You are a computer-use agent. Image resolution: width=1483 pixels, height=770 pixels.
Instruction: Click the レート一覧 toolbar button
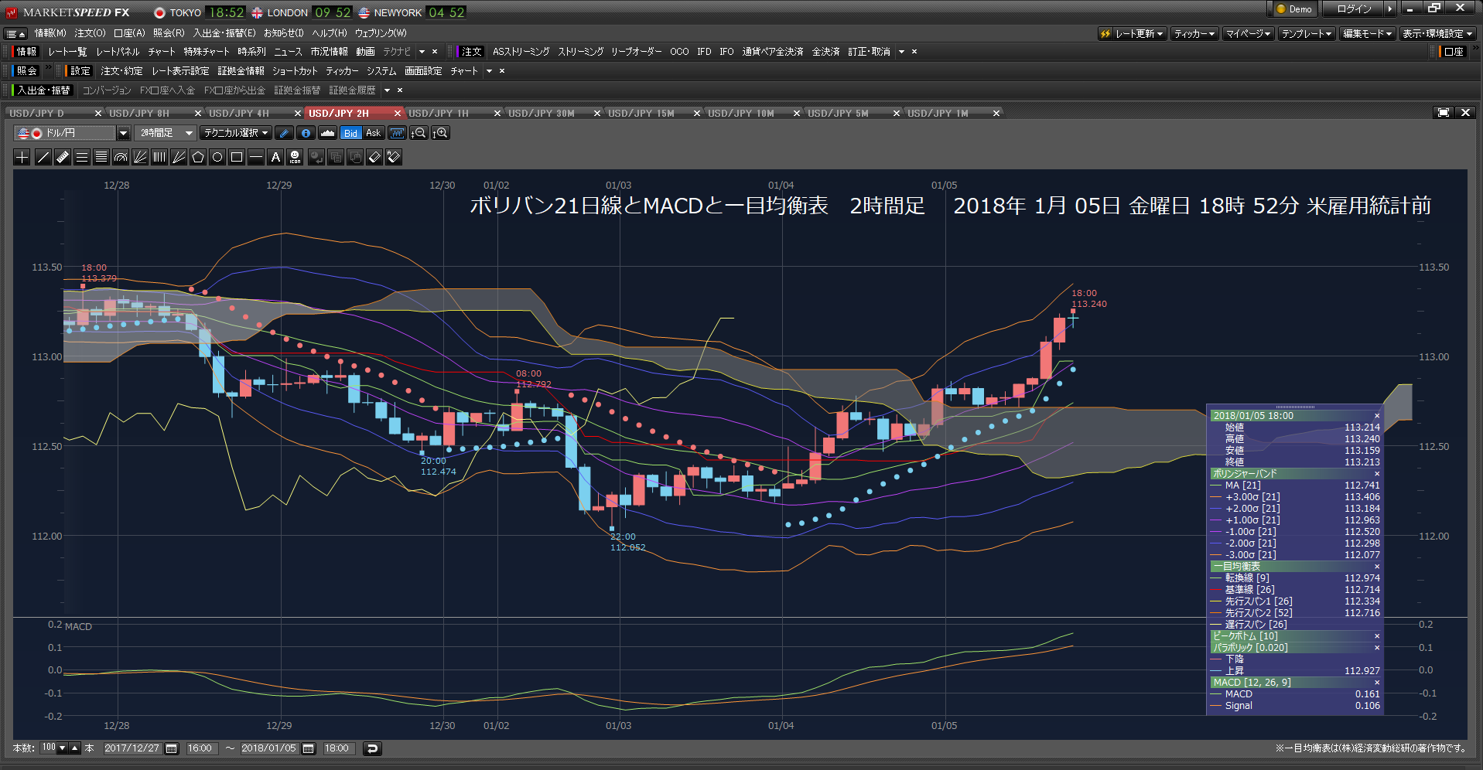[x=67, y=52]
